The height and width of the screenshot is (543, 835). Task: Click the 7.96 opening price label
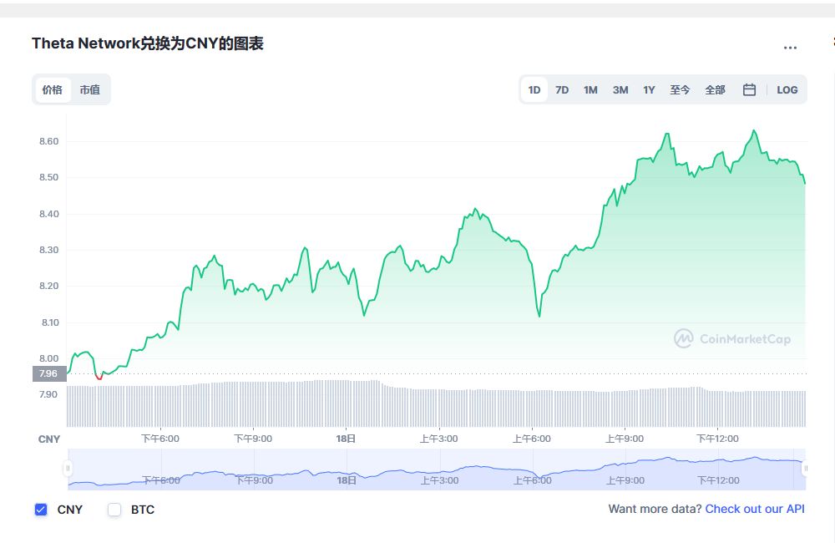(49, 373)
